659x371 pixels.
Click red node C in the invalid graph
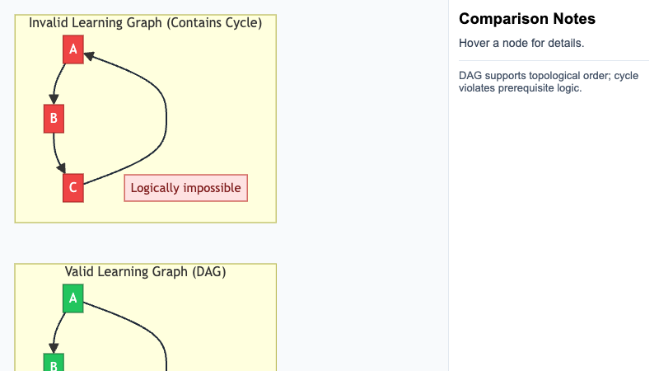coord(73,188)
